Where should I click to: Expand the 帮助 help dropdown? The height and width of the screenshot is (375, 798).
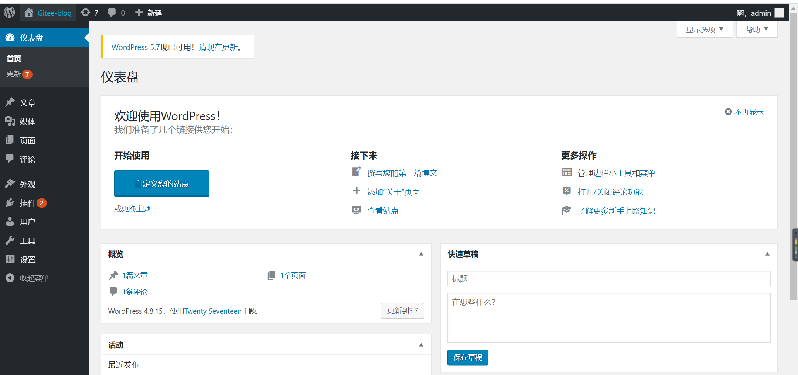pos(757,30)
